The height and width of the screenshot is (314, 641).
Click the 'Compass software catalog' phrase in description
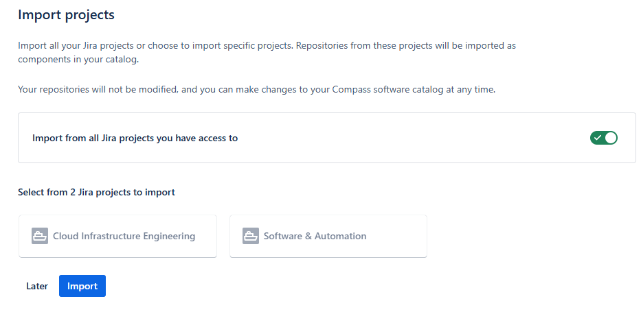387,89
